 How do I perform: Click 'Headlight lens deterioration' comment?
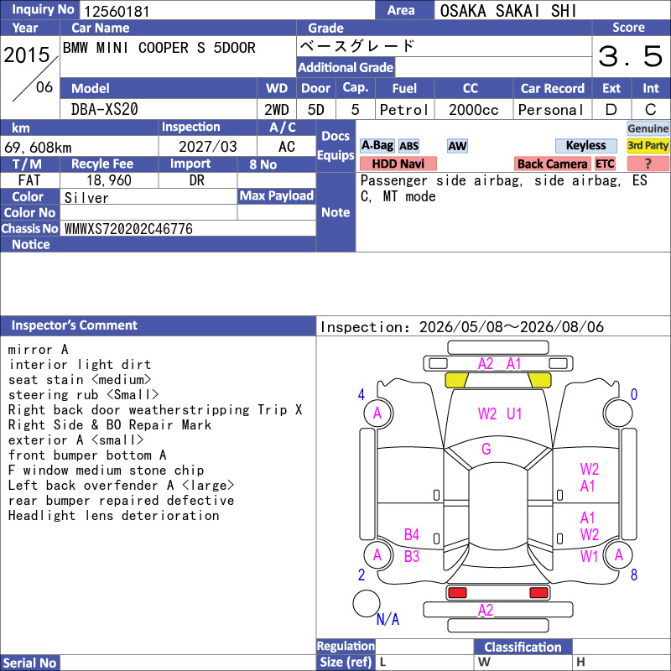(113, 516)
